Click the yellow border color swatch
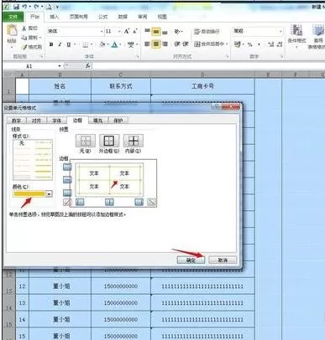The image size is (325, 340). tap(29, 193)
